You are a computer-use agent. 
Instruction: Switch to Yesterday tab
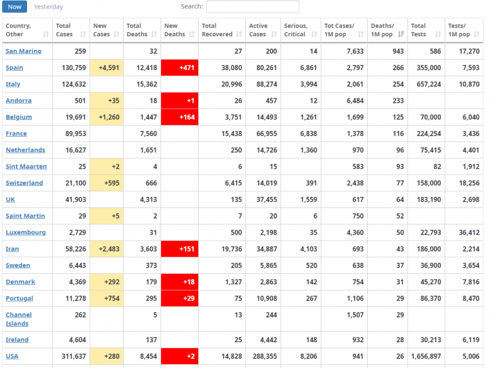point(48,7)
